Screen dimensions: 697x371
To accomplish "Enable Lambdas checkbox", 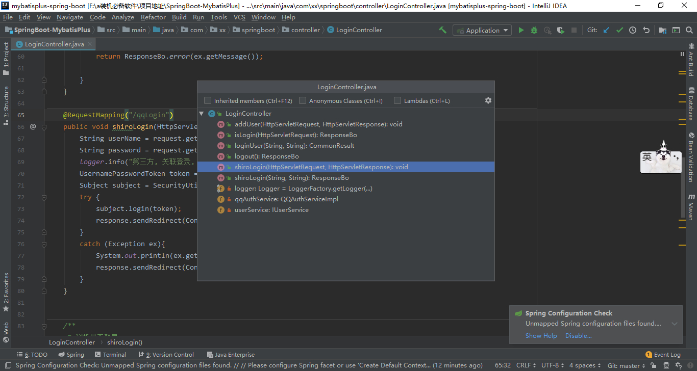I will pyautogui.click(x=397, y=100).
